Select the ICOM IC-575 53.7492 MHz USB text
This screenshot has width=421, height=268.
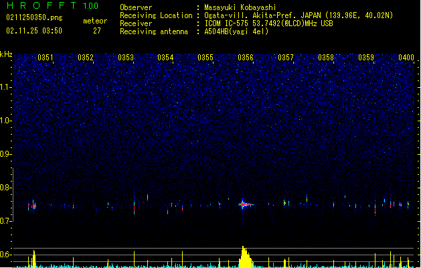click(268, 23)
